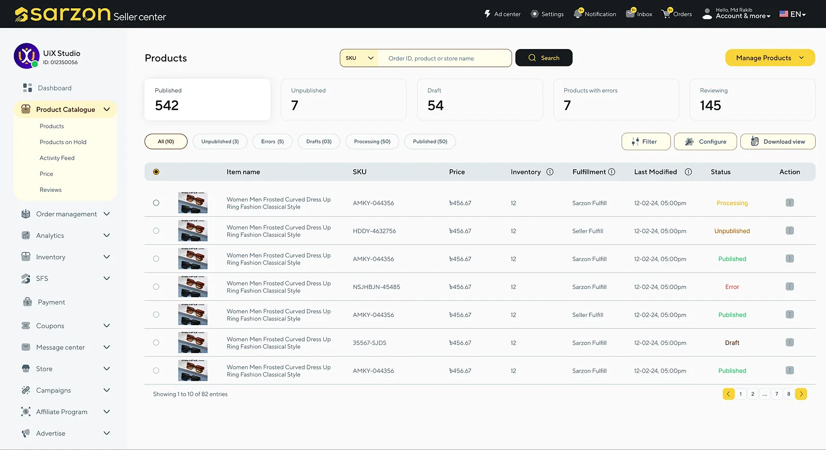
Task: Select the radio for the Processing status row
Action: point(156,203)
